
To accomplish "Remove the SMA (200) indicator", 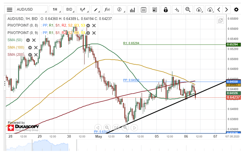I will (x=36, y=55).
